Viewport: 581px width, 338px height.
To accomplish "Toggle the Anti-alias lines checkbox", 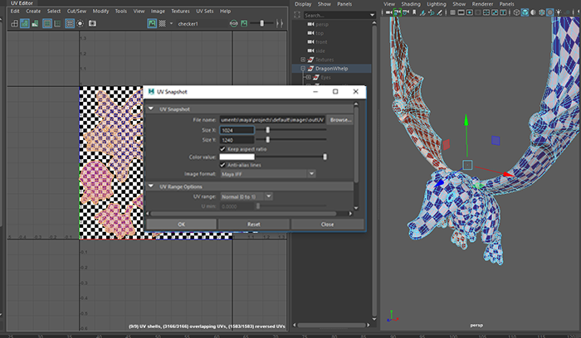I will [x=222, y=166].
